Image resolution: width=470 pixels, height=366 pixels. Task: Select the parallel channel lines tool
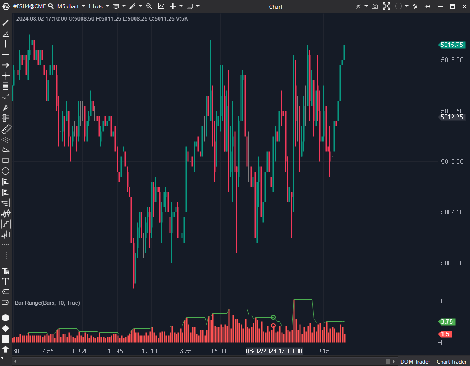tap(6, 139)
